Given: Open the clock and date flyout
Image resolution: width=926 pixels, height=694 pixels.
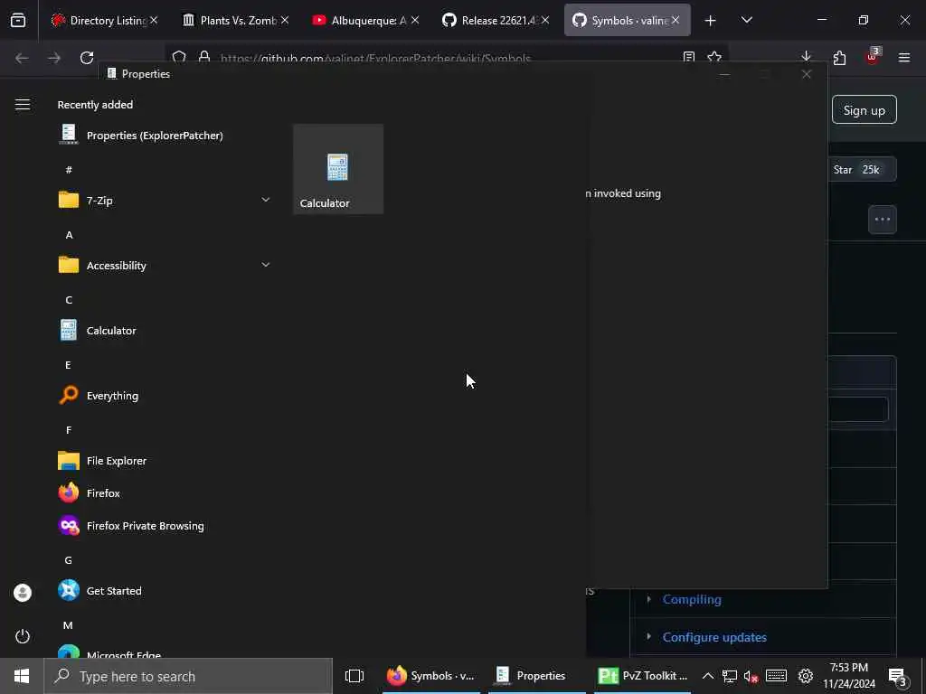Looking at the screenshot, I should [848, 676].
